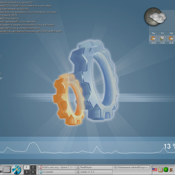Select the Fri thunderstorm forecast icon
Viewport: 175px width, 175px height.
coord(162,38)
